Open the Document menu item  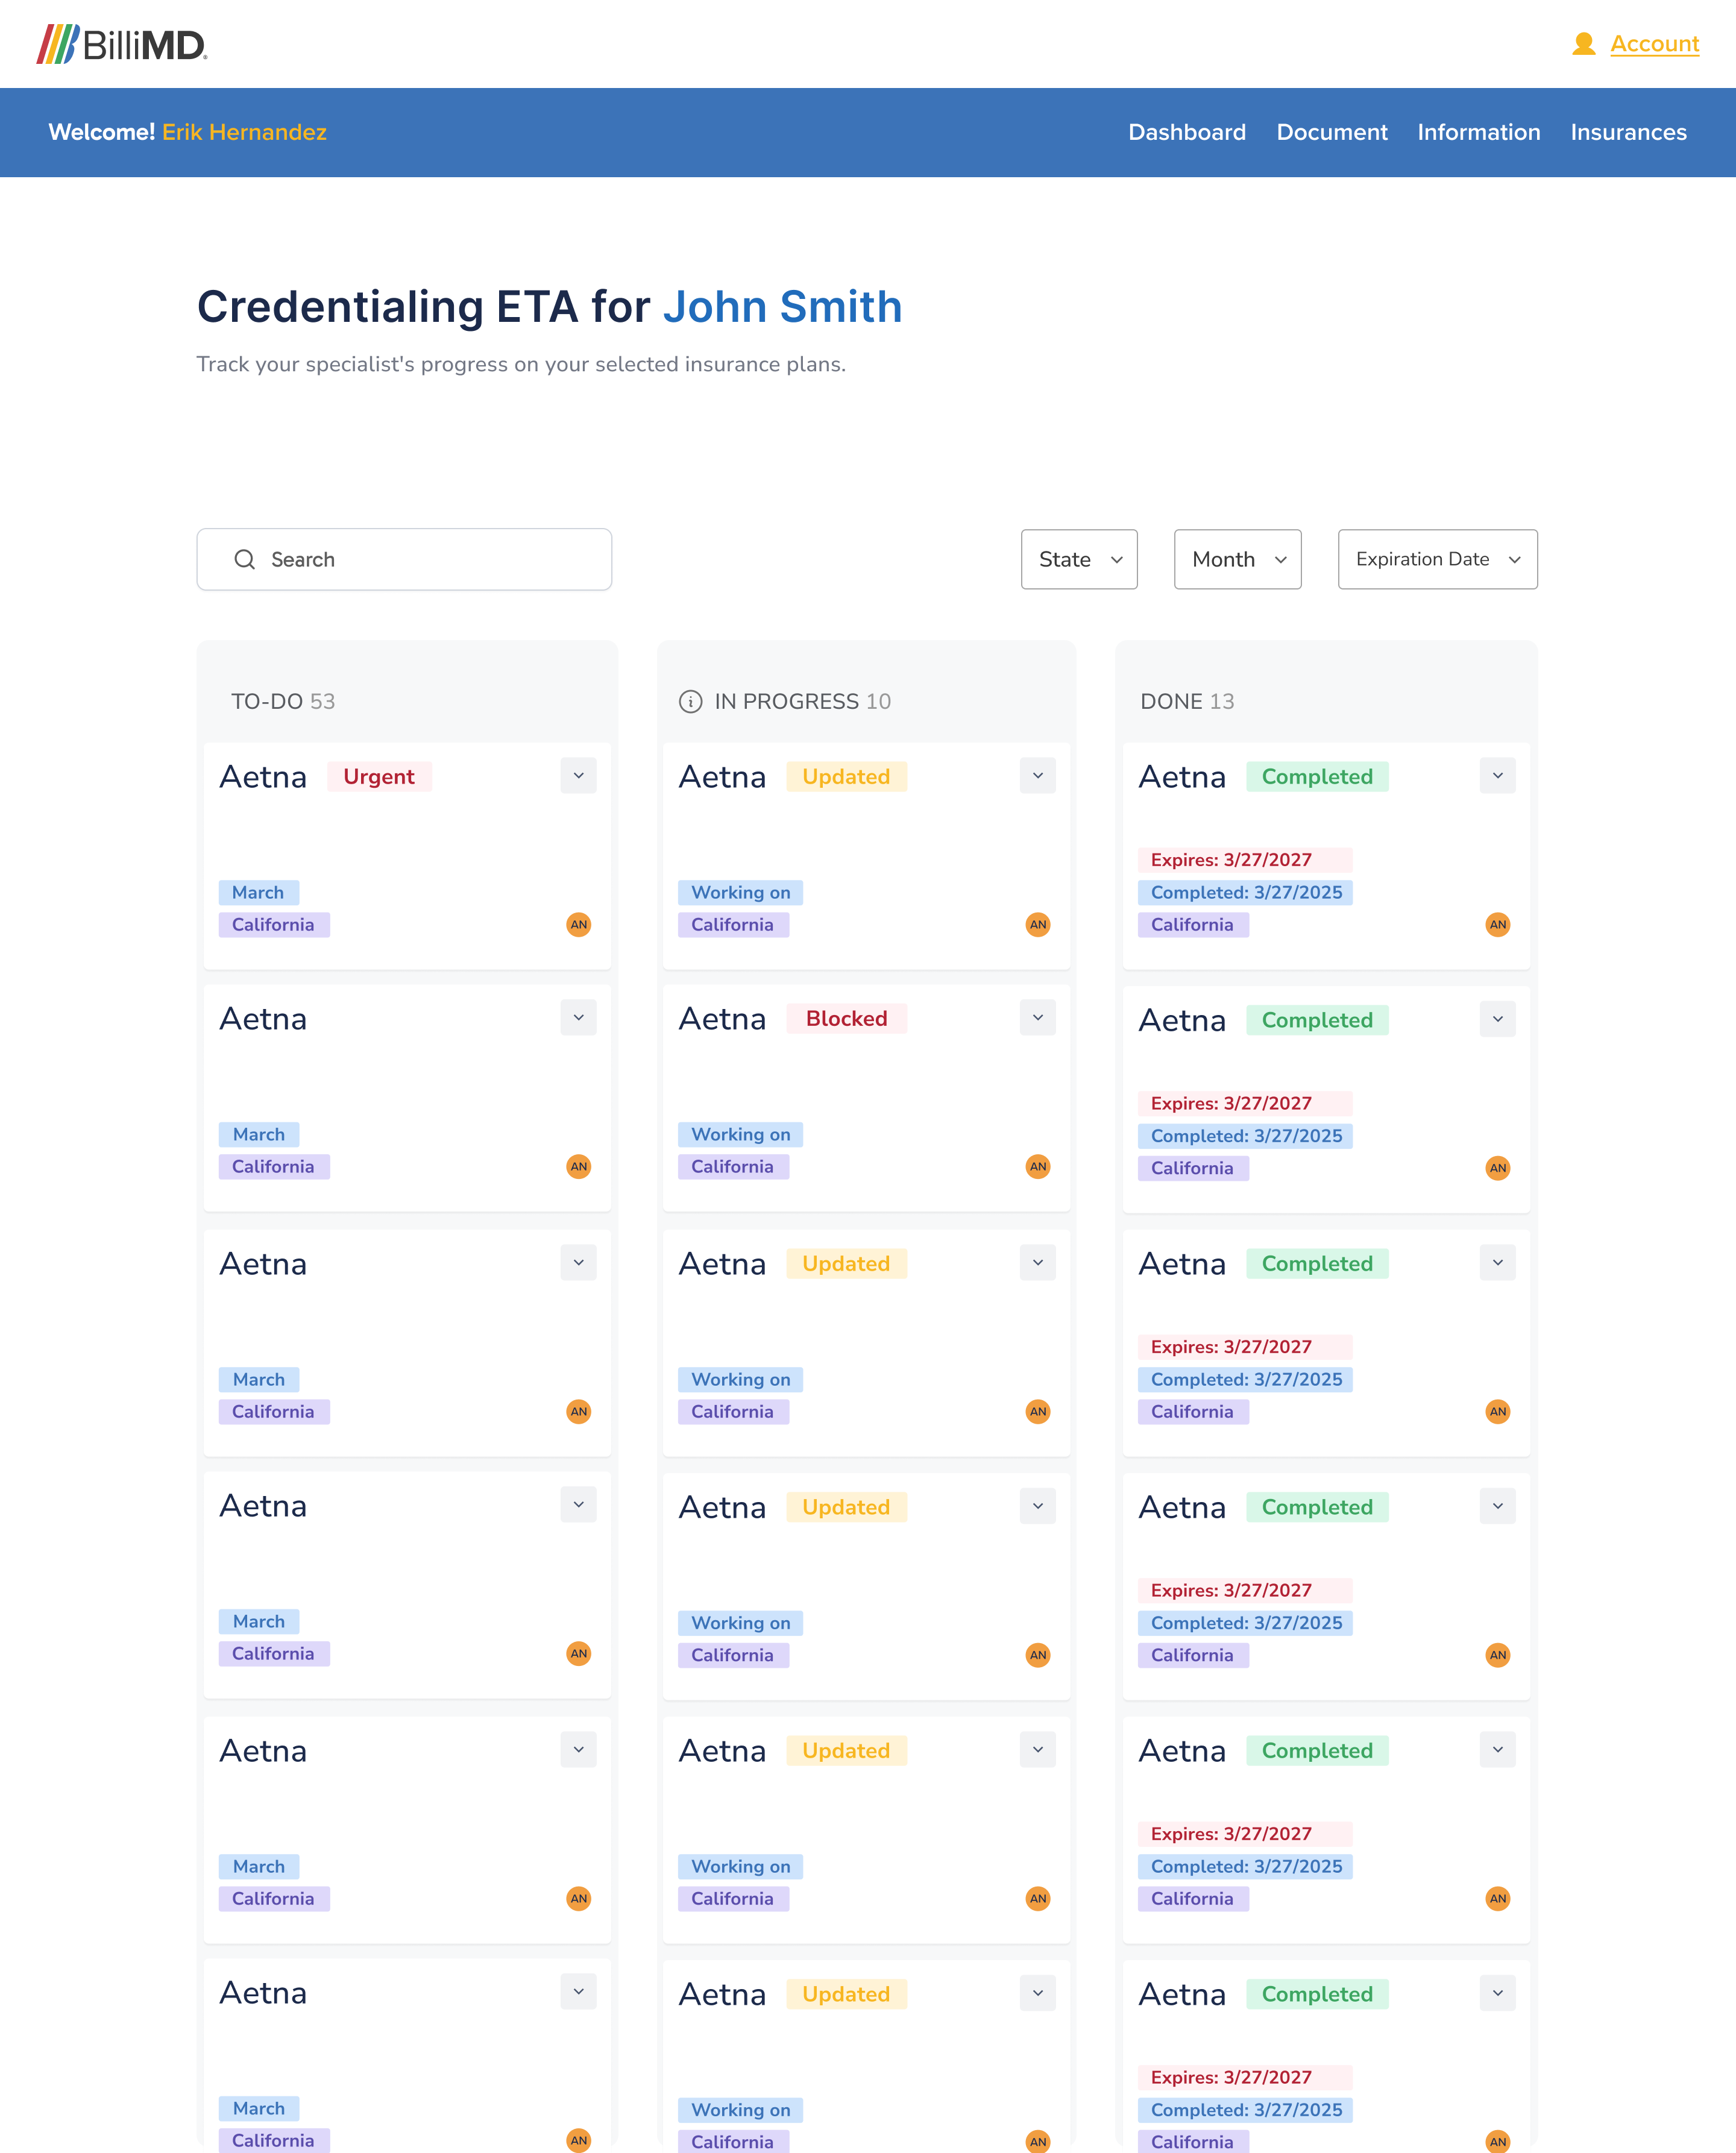tap(1332, 132)
